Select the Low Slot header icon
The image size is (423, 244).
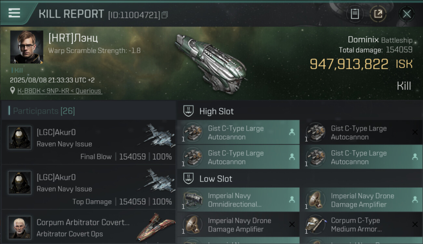click(x=189, y=179)
